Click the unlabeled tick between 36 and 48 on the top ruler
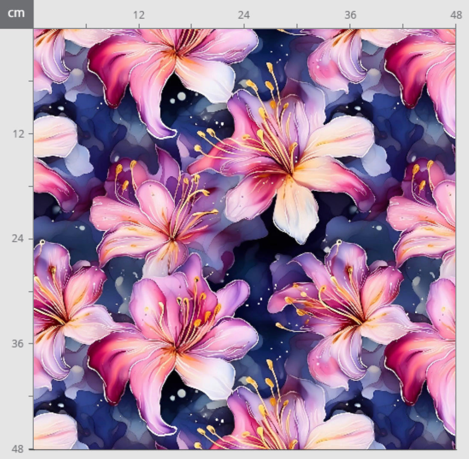469x459 pixels. tap(403, 26)
